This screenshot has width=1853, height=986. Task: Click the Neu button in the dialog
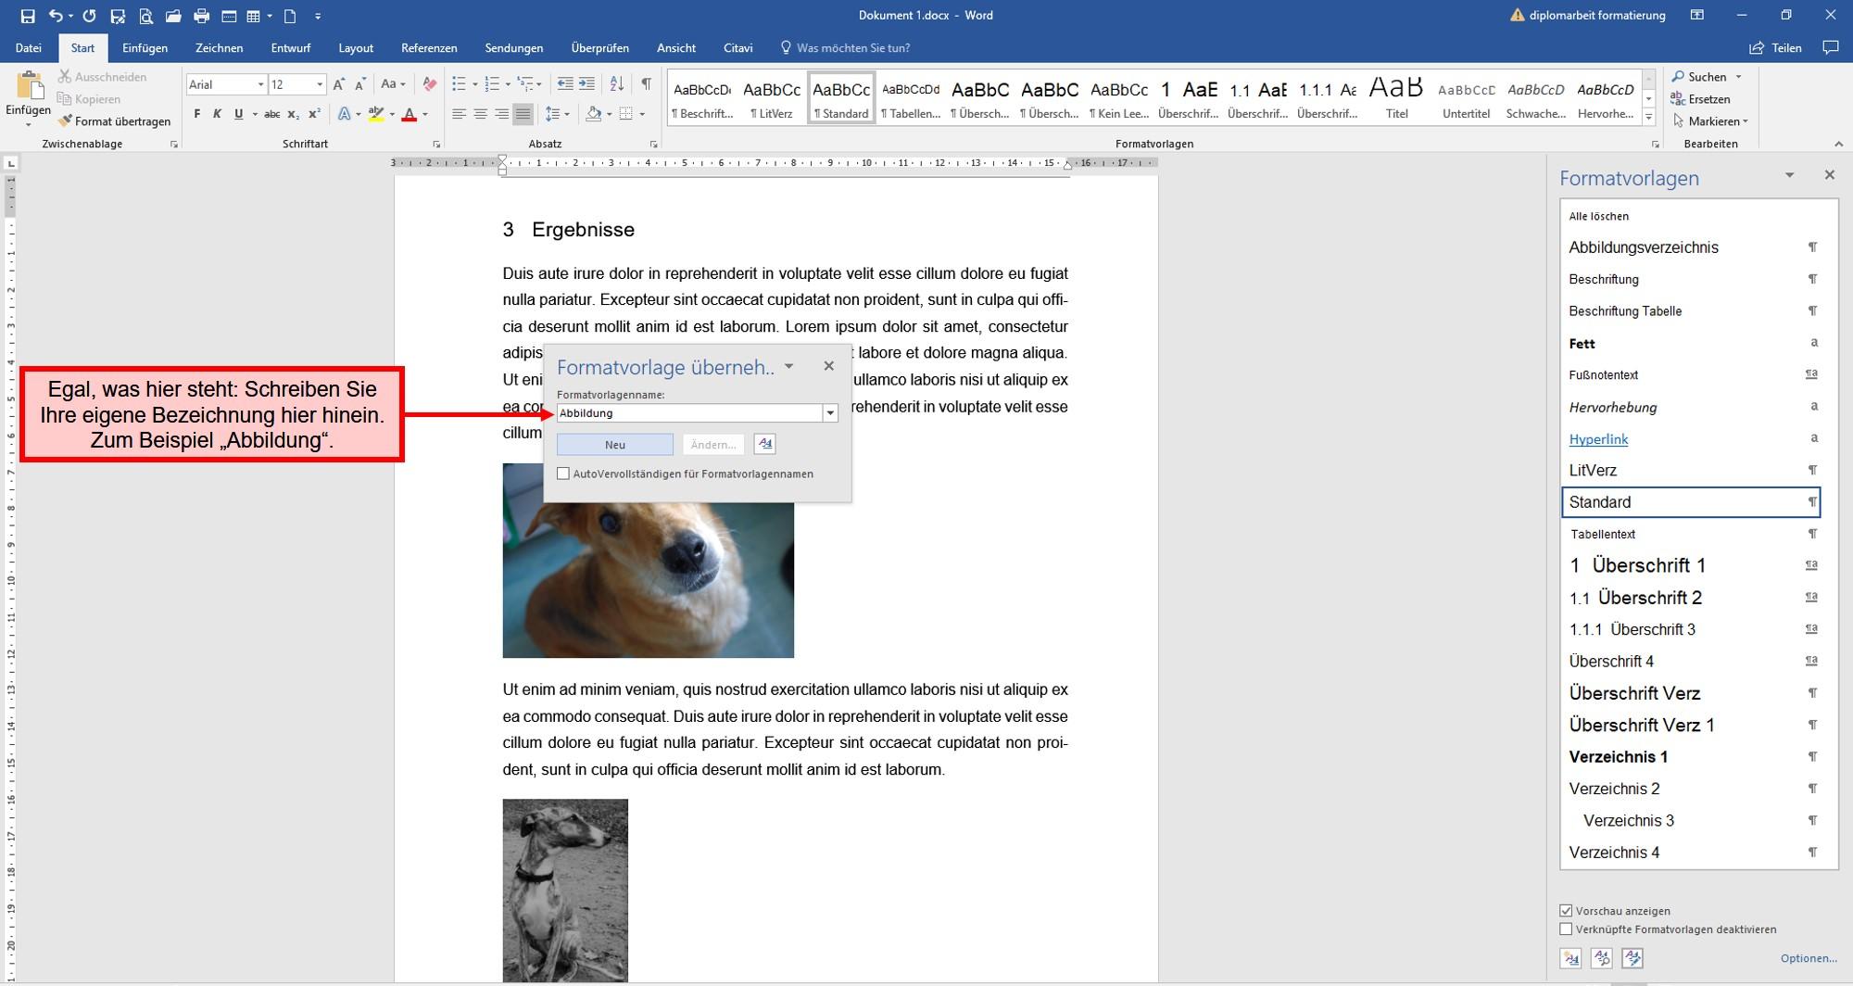(614, 445)
